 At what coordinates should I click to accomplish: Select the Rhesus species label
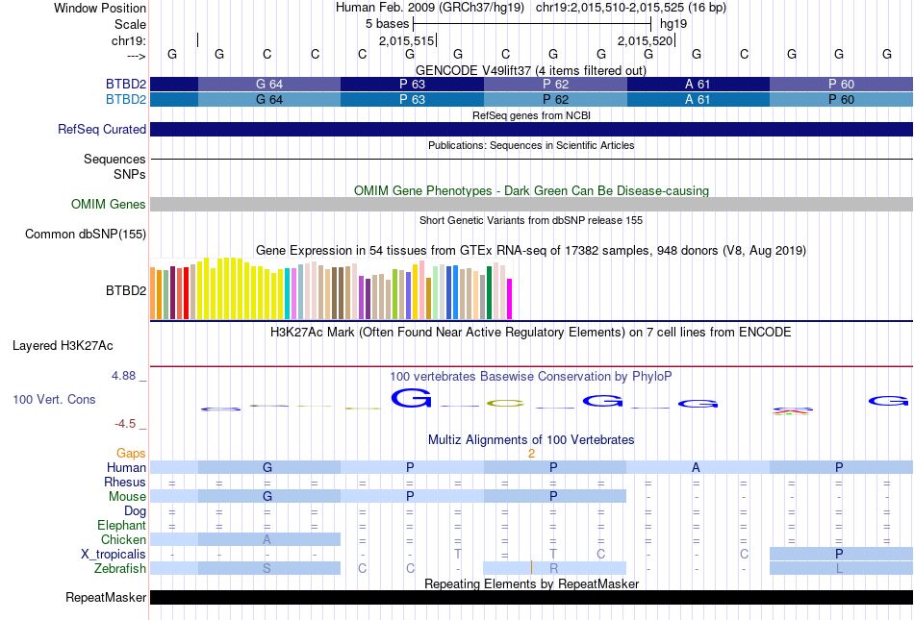(x=125, y=482)
